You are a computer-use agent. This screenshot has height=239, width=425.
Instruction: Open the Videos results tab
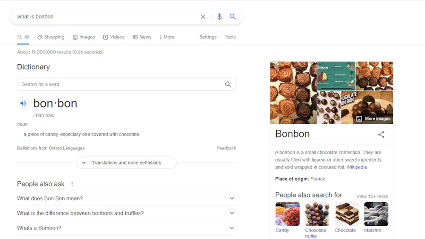[114, 37]
